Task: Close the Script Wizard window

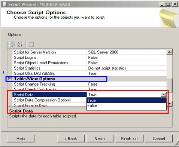Action: (175, 4)
